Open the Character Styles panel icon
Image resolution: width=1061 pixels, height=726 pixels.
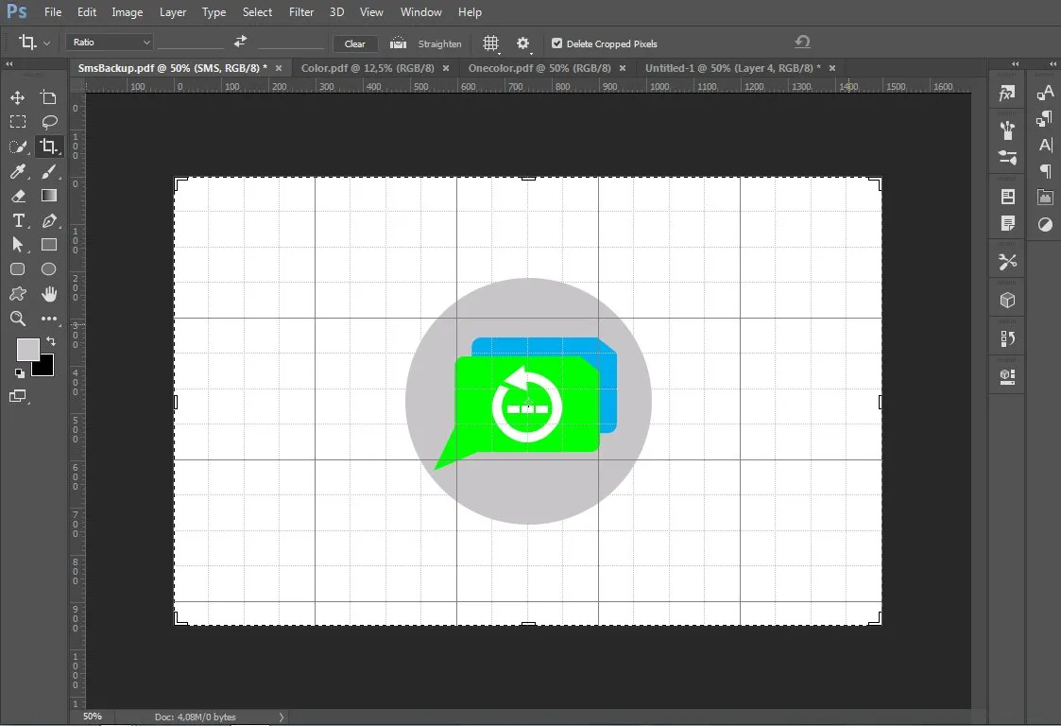coord(1046,93)
